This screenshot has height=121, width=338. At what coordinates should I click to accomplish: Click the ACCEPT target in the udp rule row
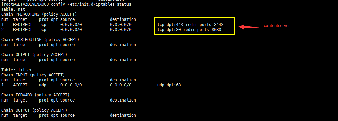pos(20,85)
